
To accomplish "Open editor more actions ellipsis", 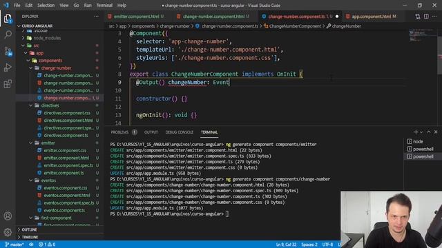I will coord(434,17).
